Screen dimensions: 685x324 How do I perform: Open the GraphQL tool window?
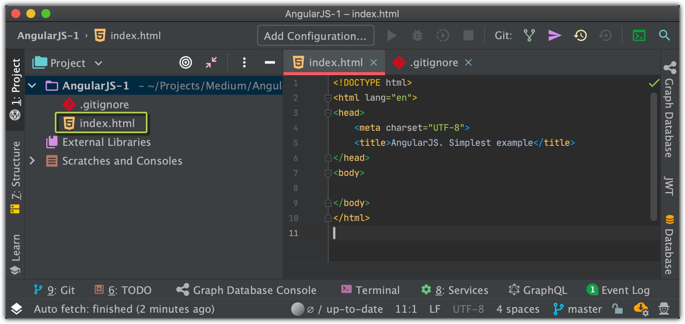pos(538,290)
